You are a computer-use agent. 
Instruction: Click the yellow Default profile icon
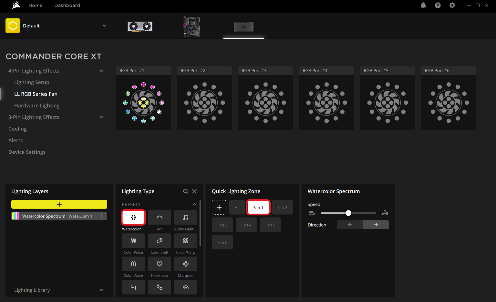point(13,26)
